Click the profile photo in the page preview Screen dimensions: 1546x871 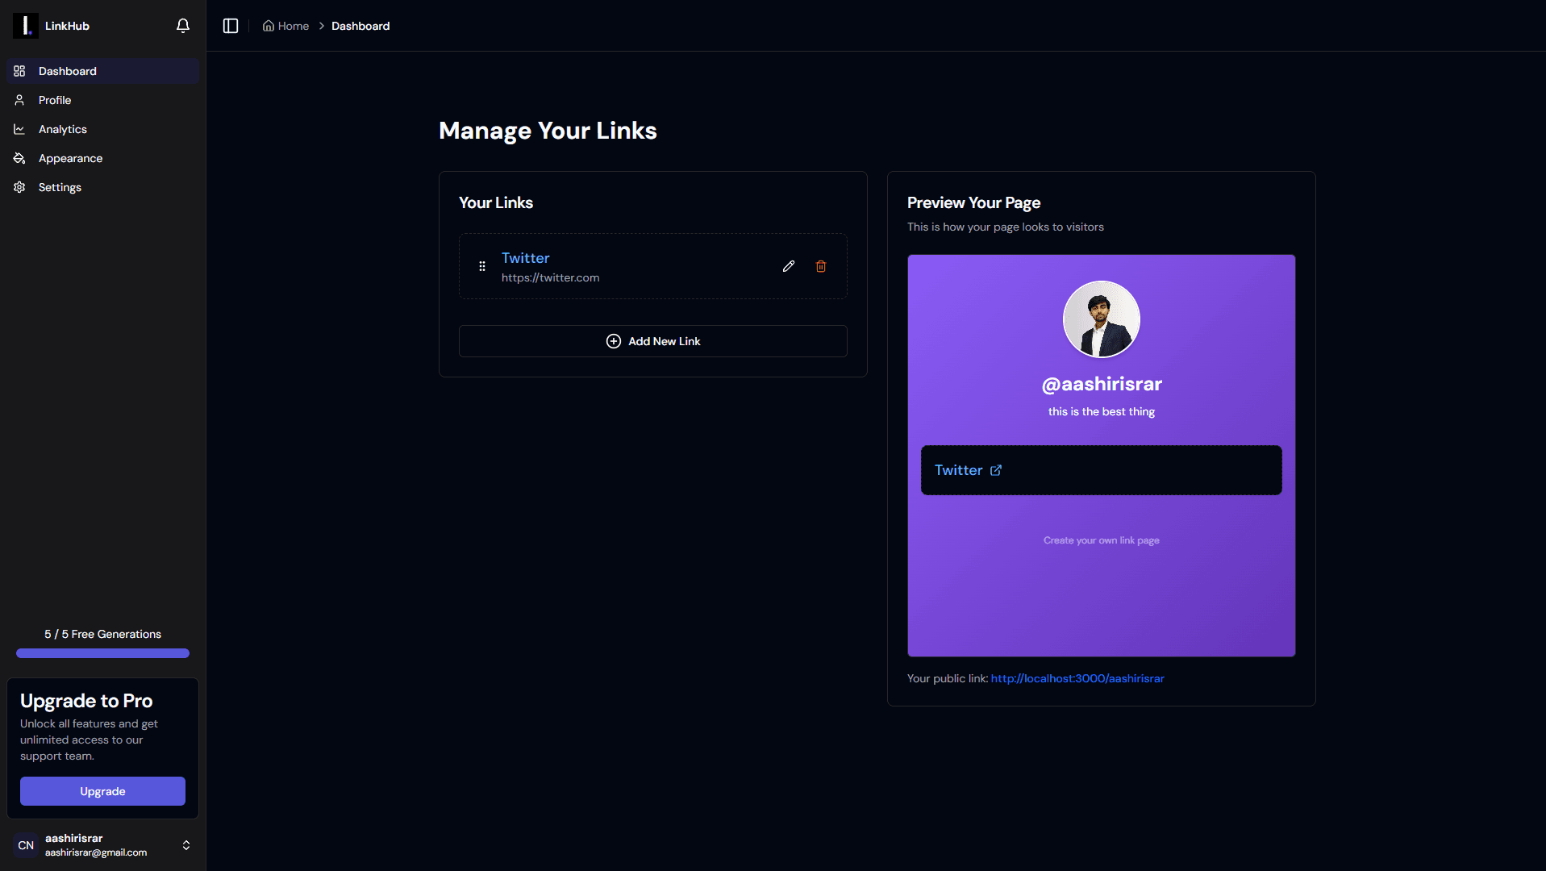click(1101, 319)
